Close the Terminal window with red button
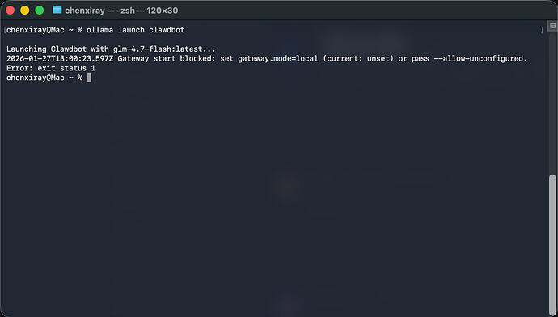Viewport: 558px width, 317px height. pyautogui.click(x=11, y=11)
